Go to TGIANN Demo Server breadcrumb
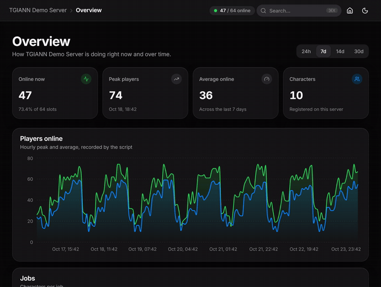This screenshot has height=287, width=381. point(38,10)
